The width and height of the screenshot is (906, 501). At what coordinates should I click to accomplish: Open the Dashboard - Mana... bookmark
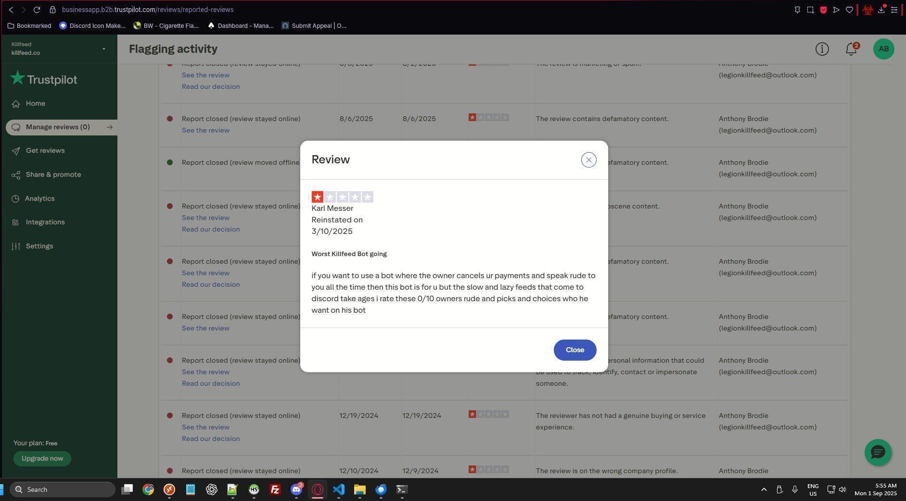241,26
